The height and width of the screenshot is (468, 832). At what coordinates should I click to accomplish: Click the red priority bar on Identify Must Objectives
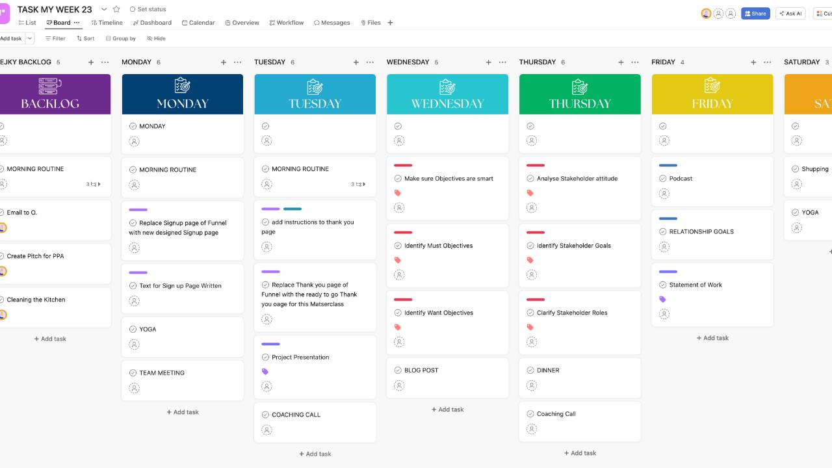[x=402, y=232]
